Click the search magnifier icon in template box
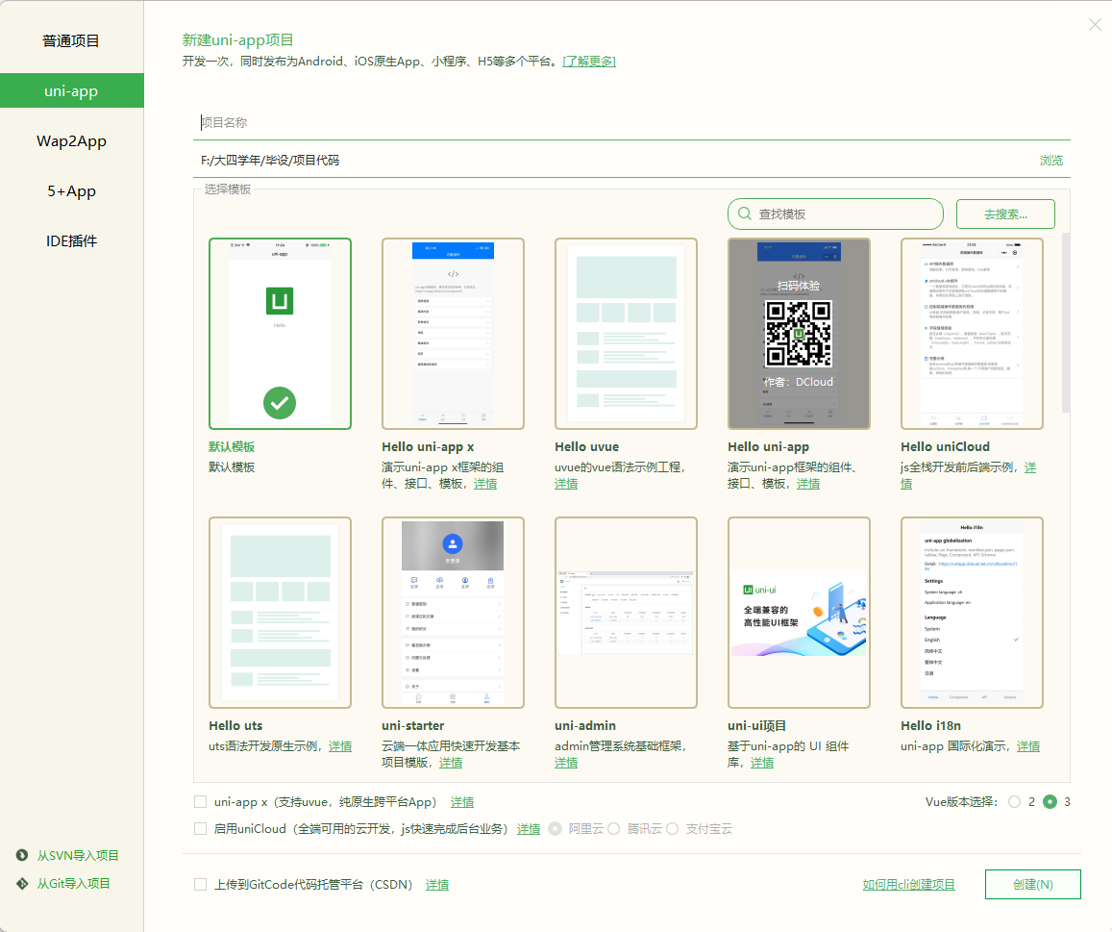 pos(745,214)
